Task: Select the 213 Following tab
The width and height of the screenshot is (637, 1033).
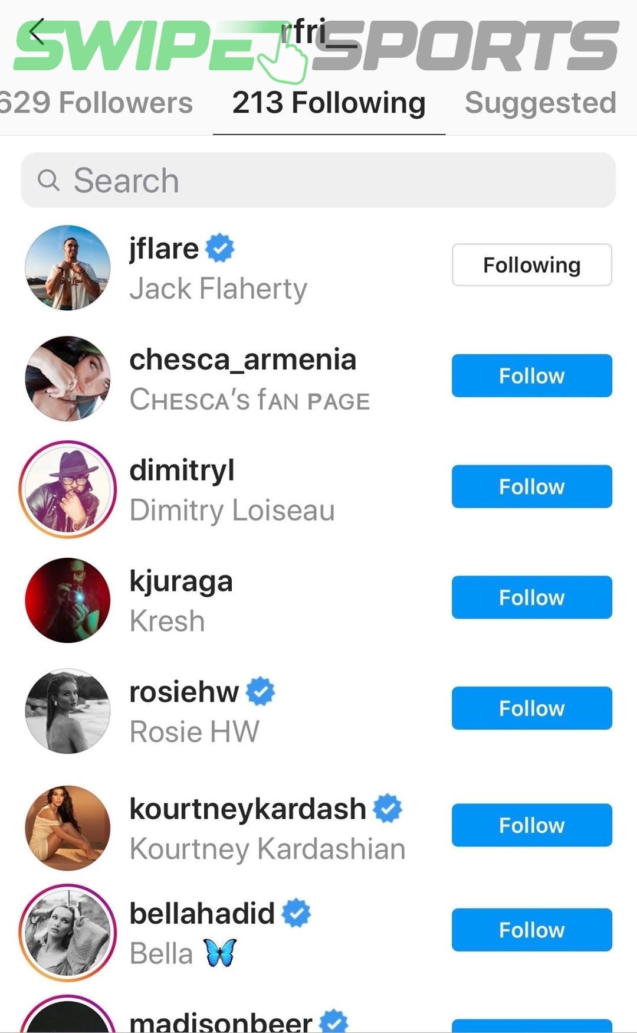Action: coord(329,103)
